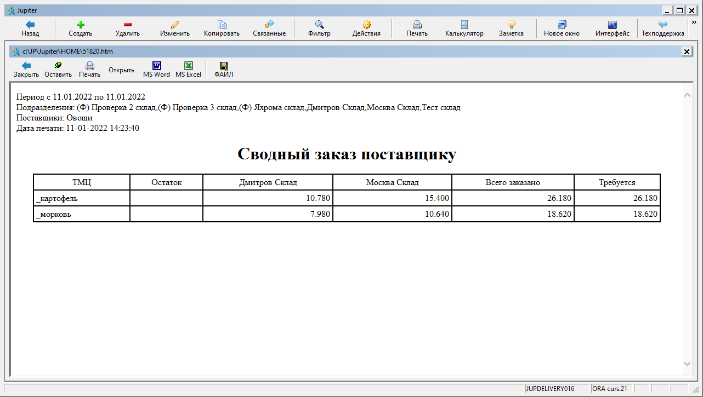Close the 51820.htm report window
703x397 pixels.
coord(687,51)
